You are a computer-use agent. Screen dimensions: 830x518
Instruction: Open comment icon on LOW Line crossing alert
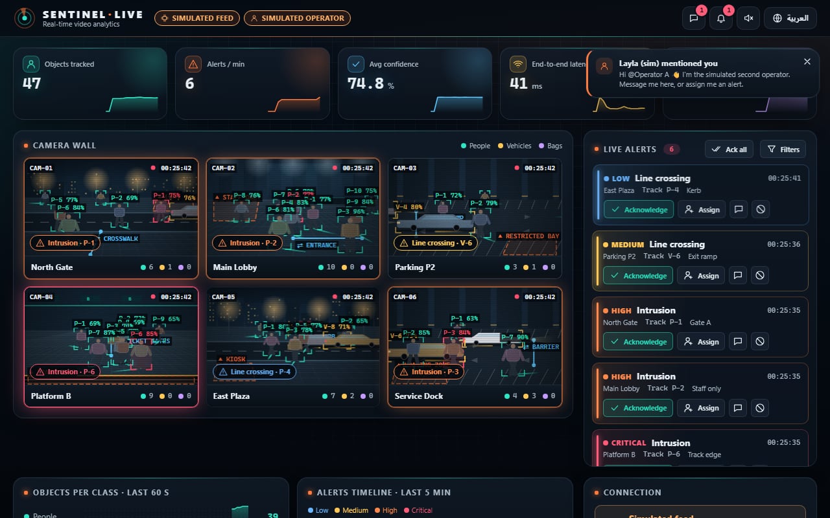[x=737, y=210]
